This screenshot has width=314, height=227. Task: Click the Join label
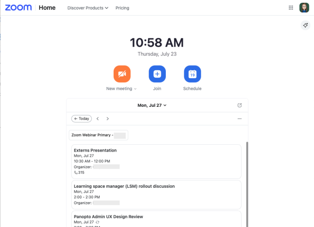(x=157, y=89)
